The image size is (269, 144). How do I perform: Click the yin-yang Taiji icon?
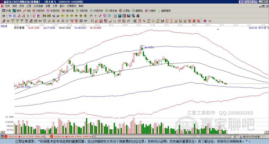pos(205,21)
